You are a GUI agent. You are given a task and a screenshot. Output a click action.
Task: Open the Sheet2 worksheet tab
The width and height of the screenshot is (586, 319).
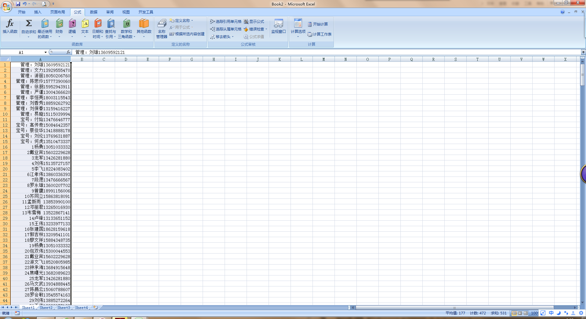point(46,308)
